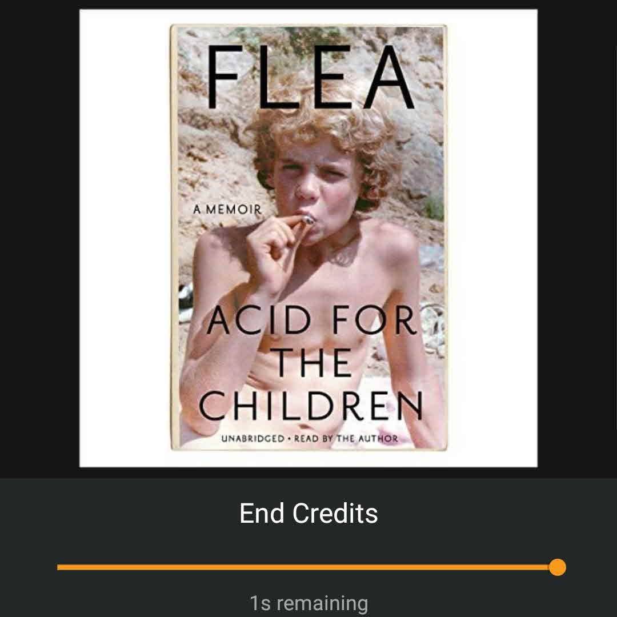Click the white margin right of book cover
Screen dimensions: 617x617
(492, 238)
